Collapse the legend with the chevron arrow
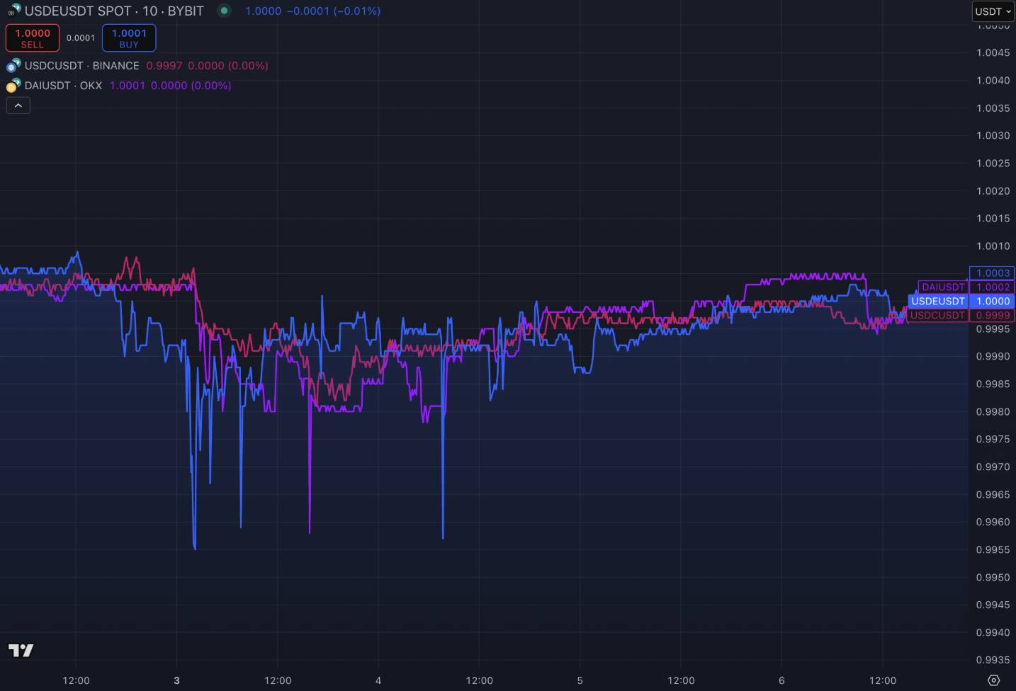This screenshot has width=1016, height=691. (x=18, y=105)
